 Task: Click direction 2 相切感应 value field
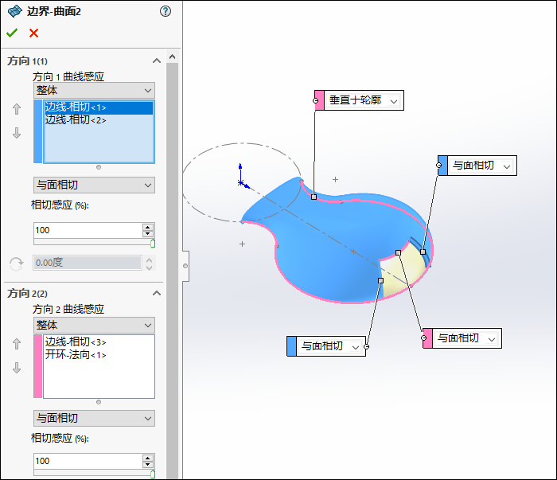click(88, 461)
